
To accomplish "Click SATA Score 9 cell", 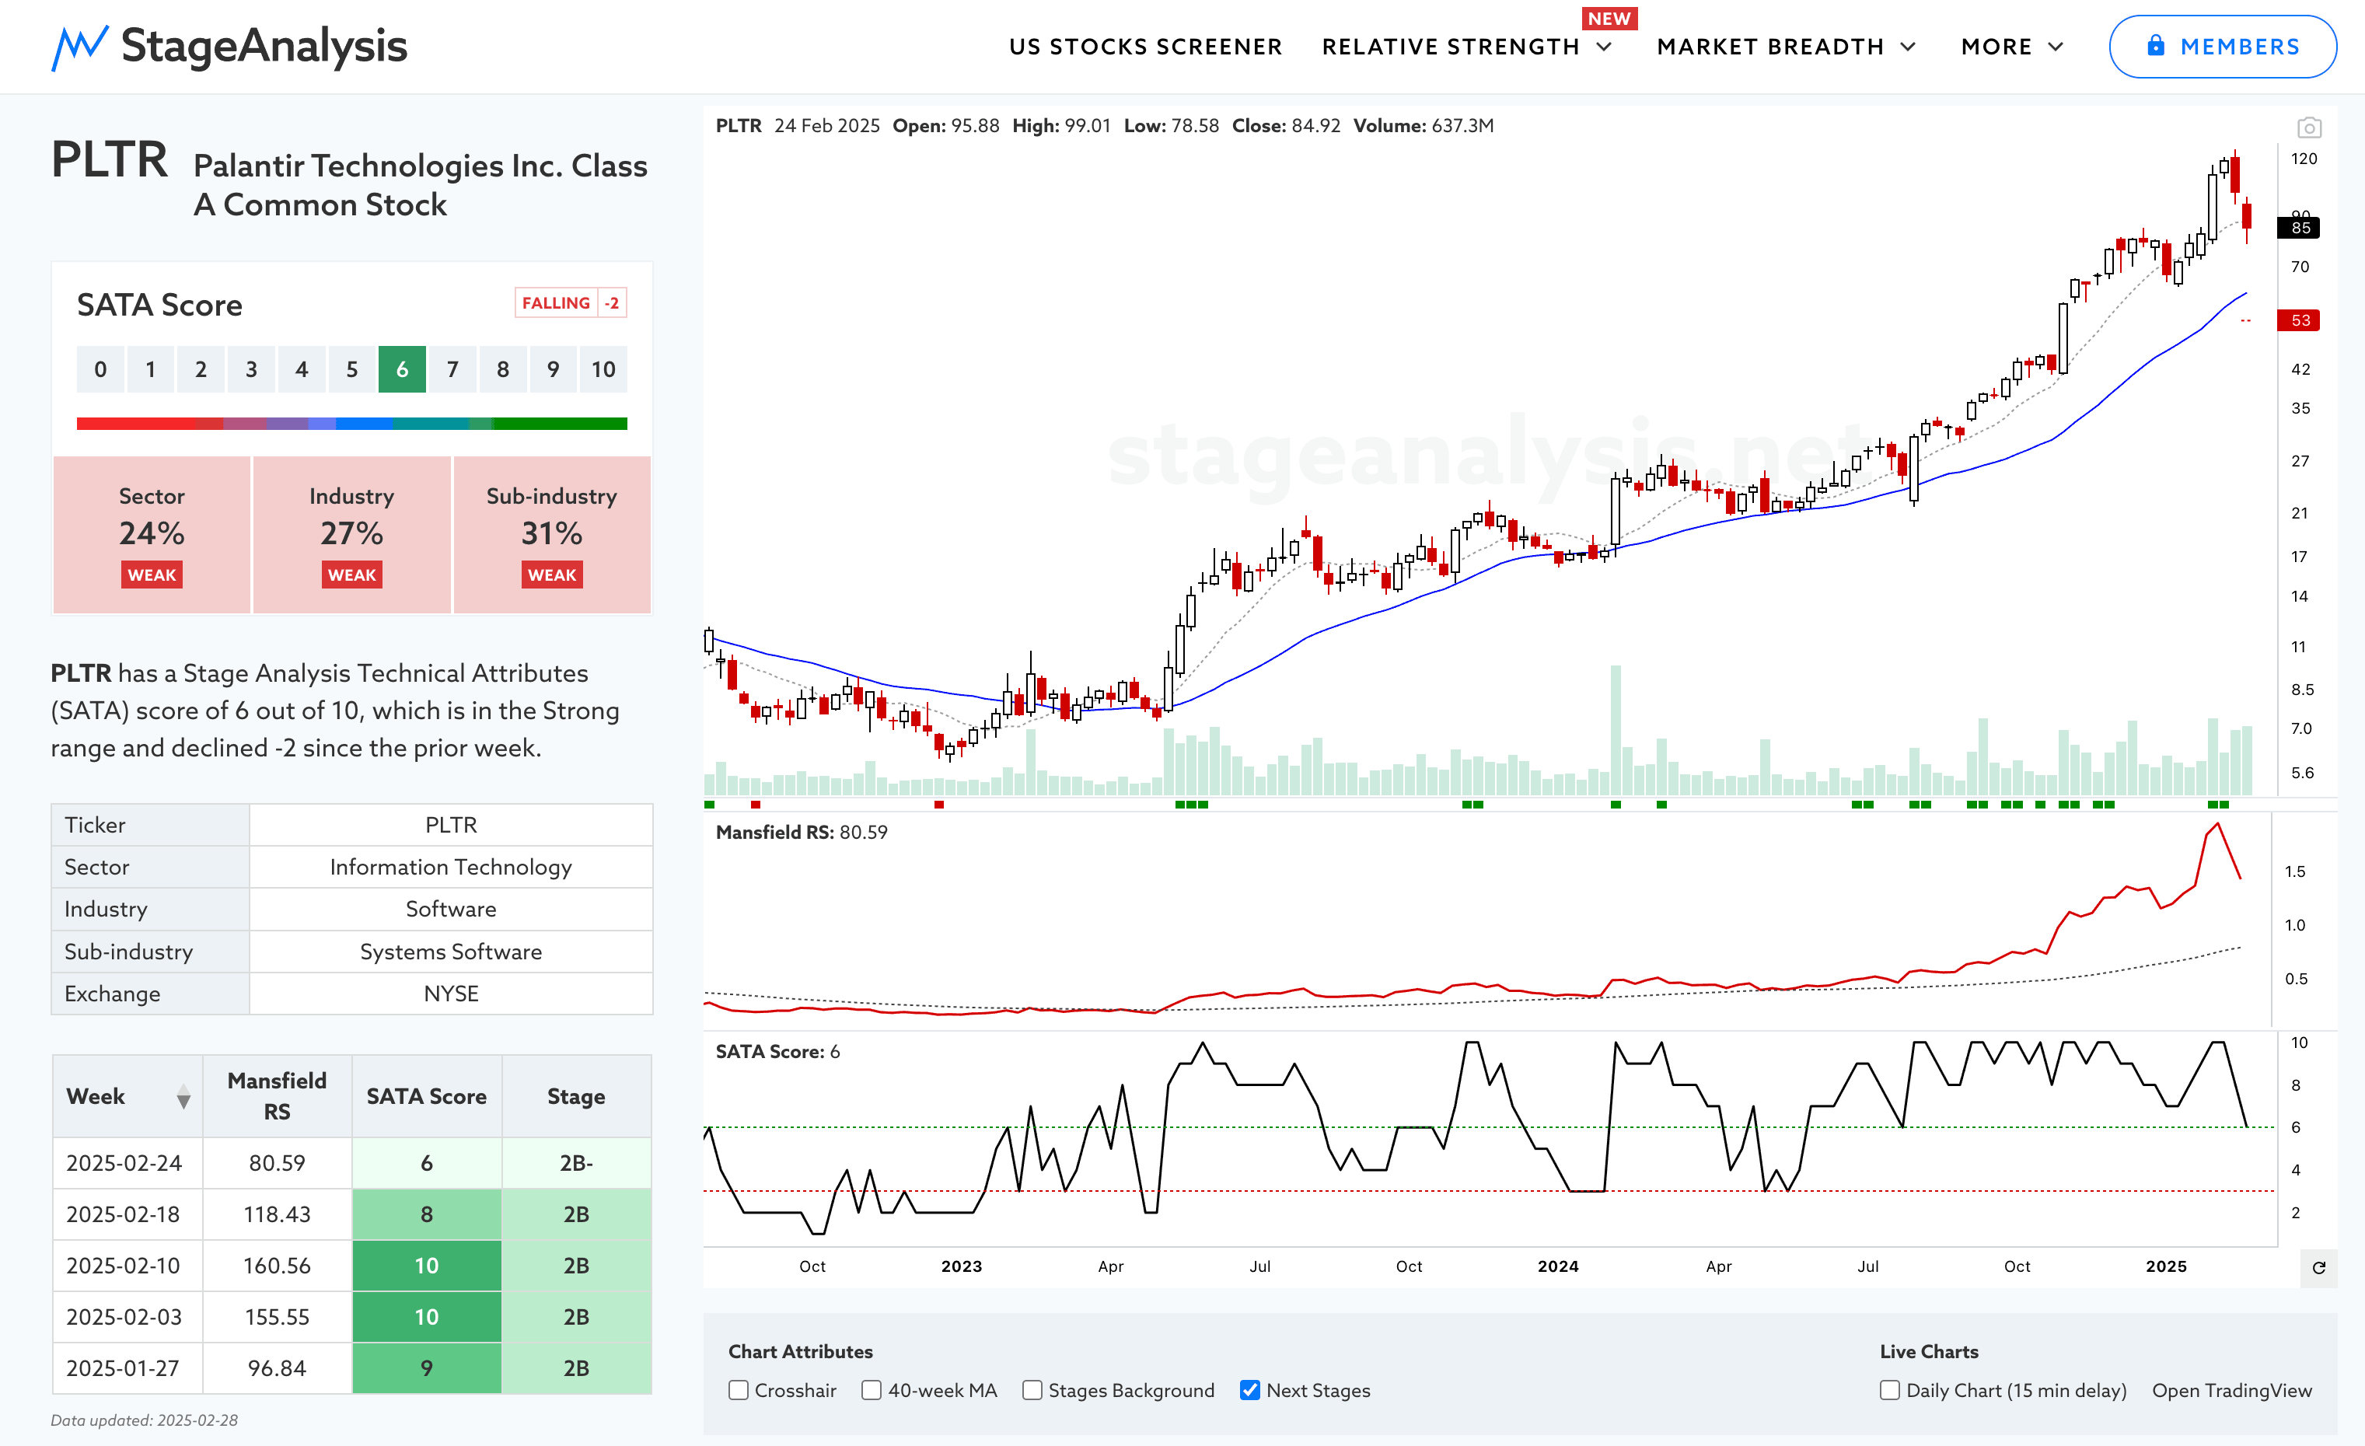I will tap(426, 1368).
